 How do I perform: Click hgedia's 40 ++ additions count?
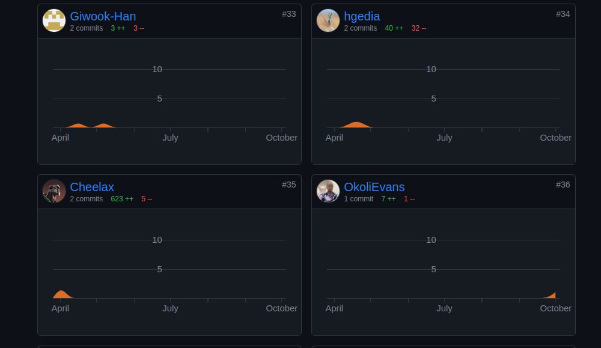[x=394, y=28]
